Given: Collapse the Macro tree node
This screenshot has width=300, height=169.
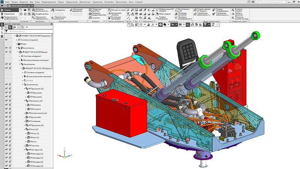Looking at the screenshot, I should tap(17, 44).
